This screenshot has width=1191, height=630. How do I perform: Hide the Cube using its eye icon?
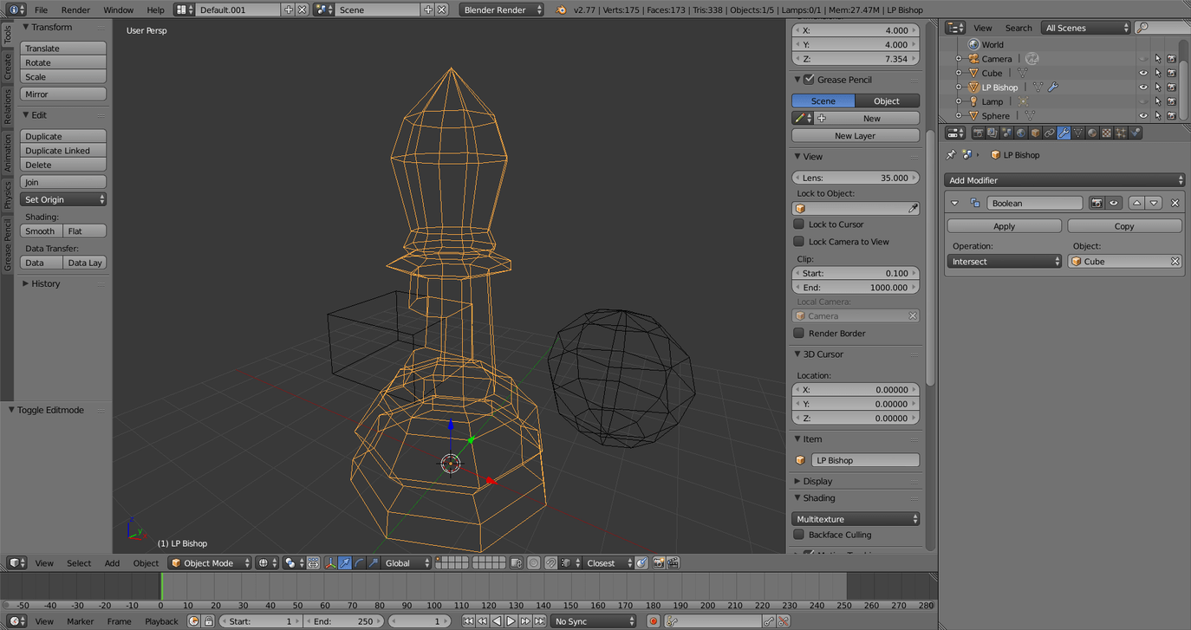pos(1142,73)
